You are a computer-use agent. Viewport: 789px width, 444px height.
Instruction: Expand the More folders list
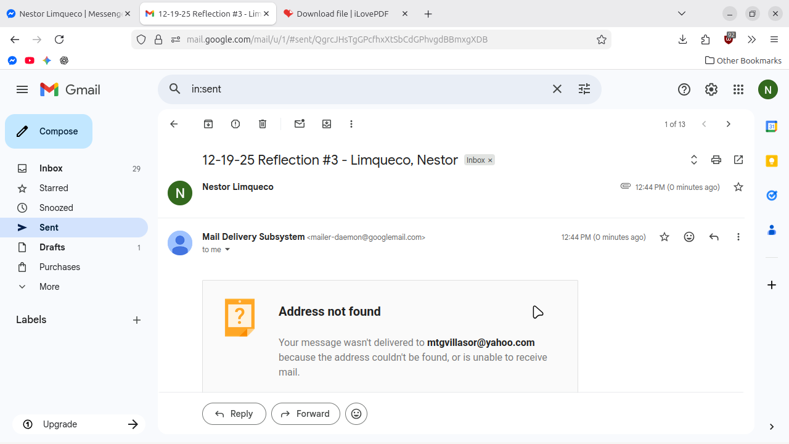point(74,287)
